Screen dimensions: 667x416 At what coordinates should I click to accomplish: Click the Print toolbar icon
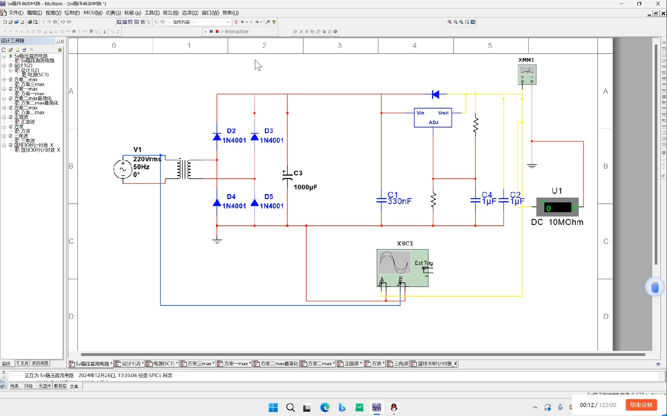30,22
